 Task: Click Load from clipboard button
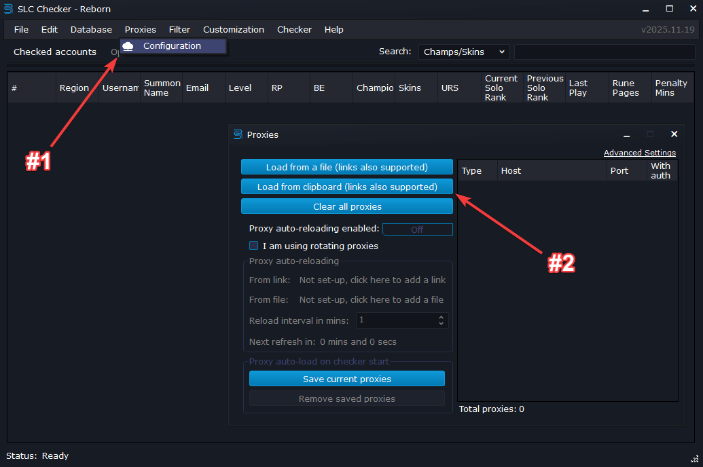[347, 187]
